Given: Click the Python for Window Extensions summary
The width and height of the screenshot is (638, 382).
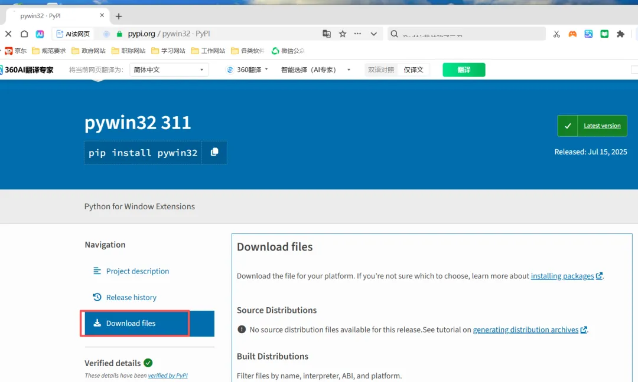Looking at the screenshot, I should 139,207.
